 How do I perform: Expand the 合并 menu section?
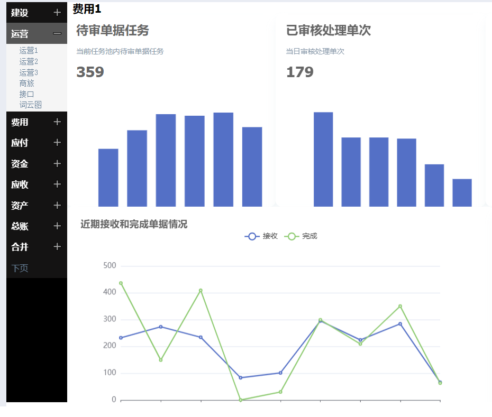(57, 247)
